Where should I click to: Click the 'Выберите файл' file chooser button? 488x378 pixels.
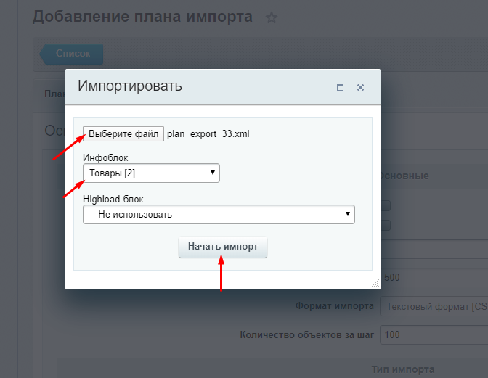coord(123,134)
